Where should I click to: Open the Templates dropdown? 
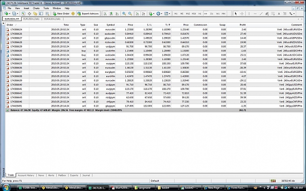click(167, 14)
